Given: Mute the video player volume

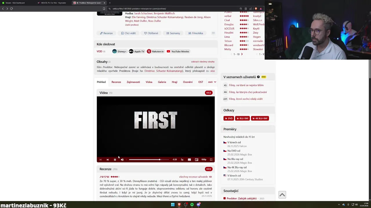Looking at the screenshot, I should tap(122, 159).
